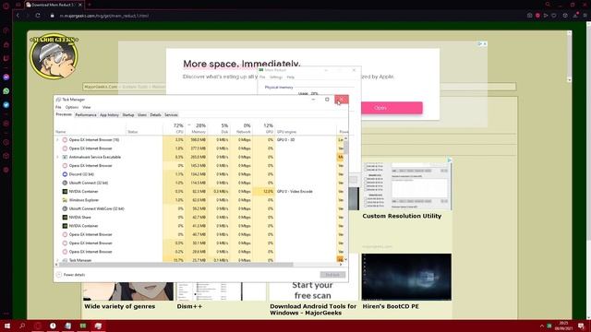This screenshot has width=591, height=332.
Task: Click the MajorGeeks logo
Action: point(54,56)
